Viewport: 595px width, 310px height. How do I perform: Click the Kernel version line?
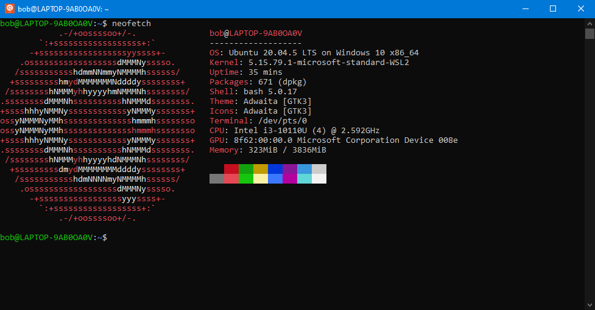(x=309, y=63)
